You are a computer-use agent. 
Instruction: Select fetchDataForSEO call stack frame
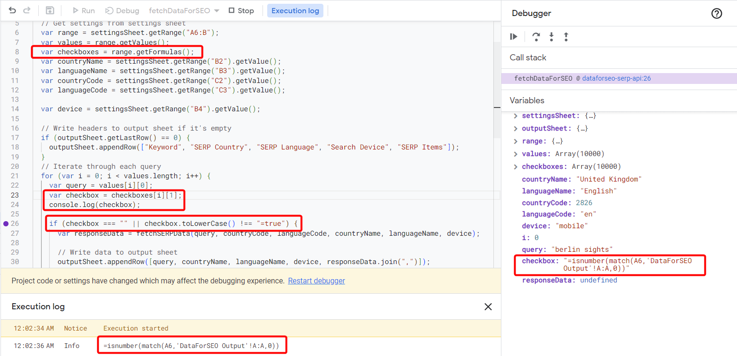click(543, 79)
